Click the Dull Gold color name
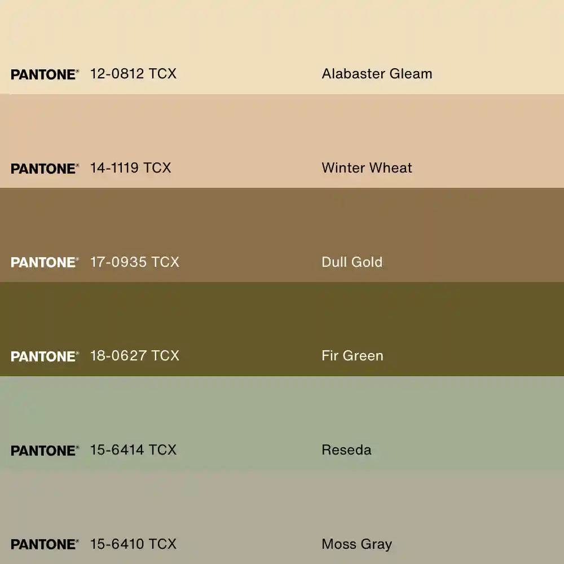This screenshot has width=564, height=564. click(x=352, y=262)
